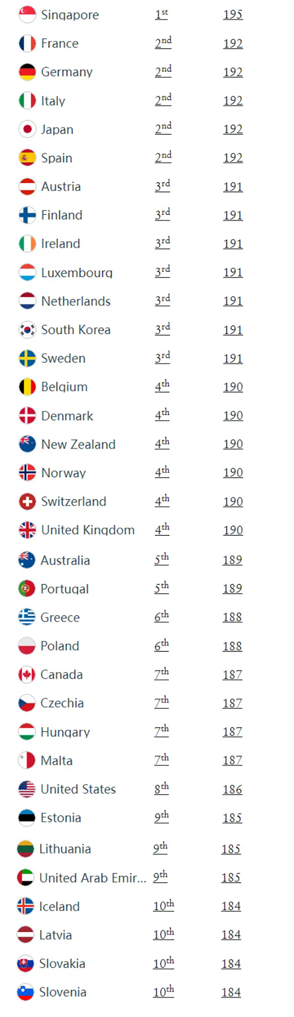Open Estonia's 9th rank link
The width and height of the screenshot is (294, 1017).
[162, 817]
